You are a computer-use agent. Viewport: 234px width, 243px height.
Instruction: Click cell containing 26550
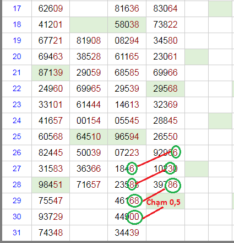click(165, 136)
